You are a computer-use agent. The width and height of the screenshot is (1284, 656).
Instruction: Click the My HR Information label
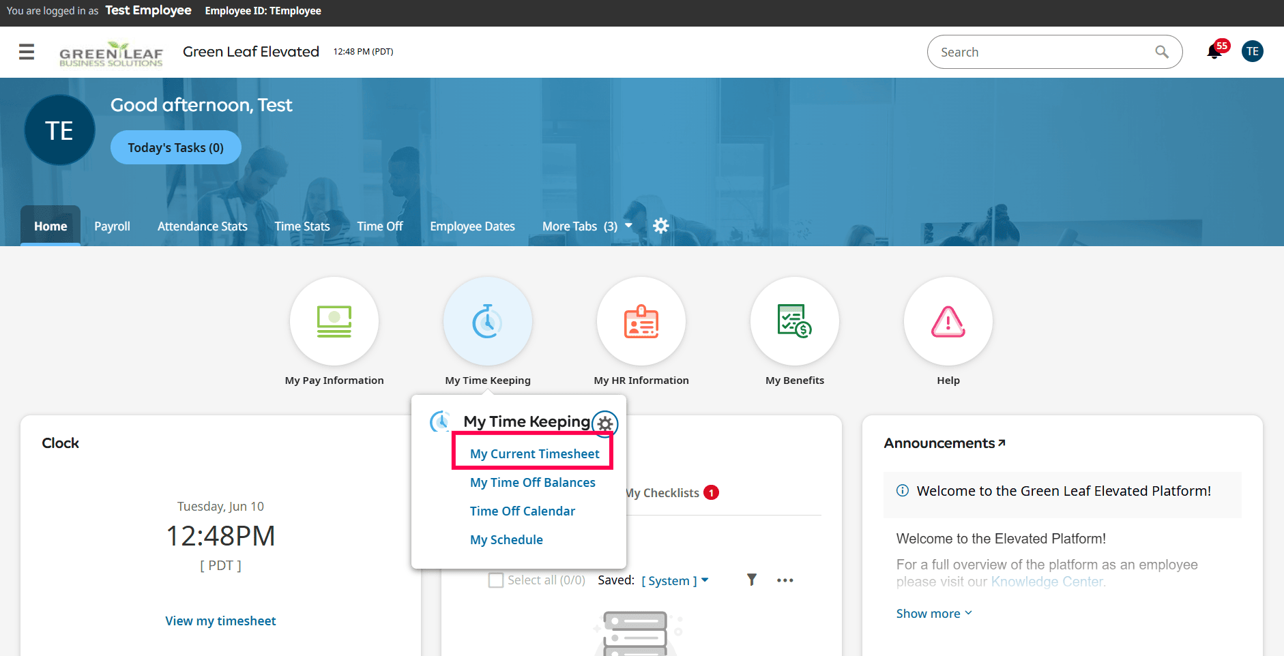coord(641,380)
